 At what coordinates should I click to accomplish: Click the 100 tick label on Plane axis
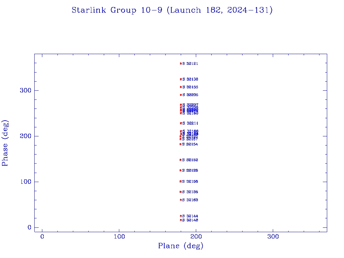(x=119, y=236)
